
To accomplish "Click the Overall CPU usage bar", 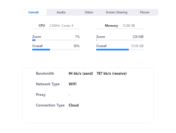I will pyautogui.click(x=56, y=50).
